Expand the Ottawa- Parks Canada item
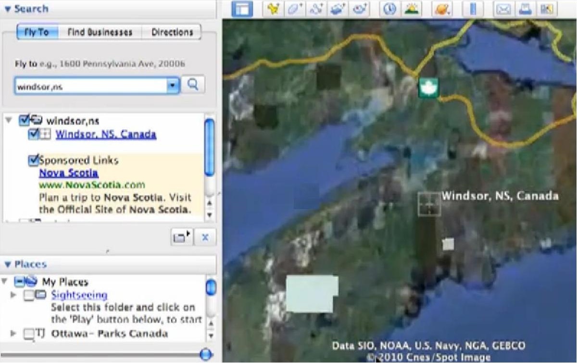This screenshot has width=578, height=363. pos(13,333)
